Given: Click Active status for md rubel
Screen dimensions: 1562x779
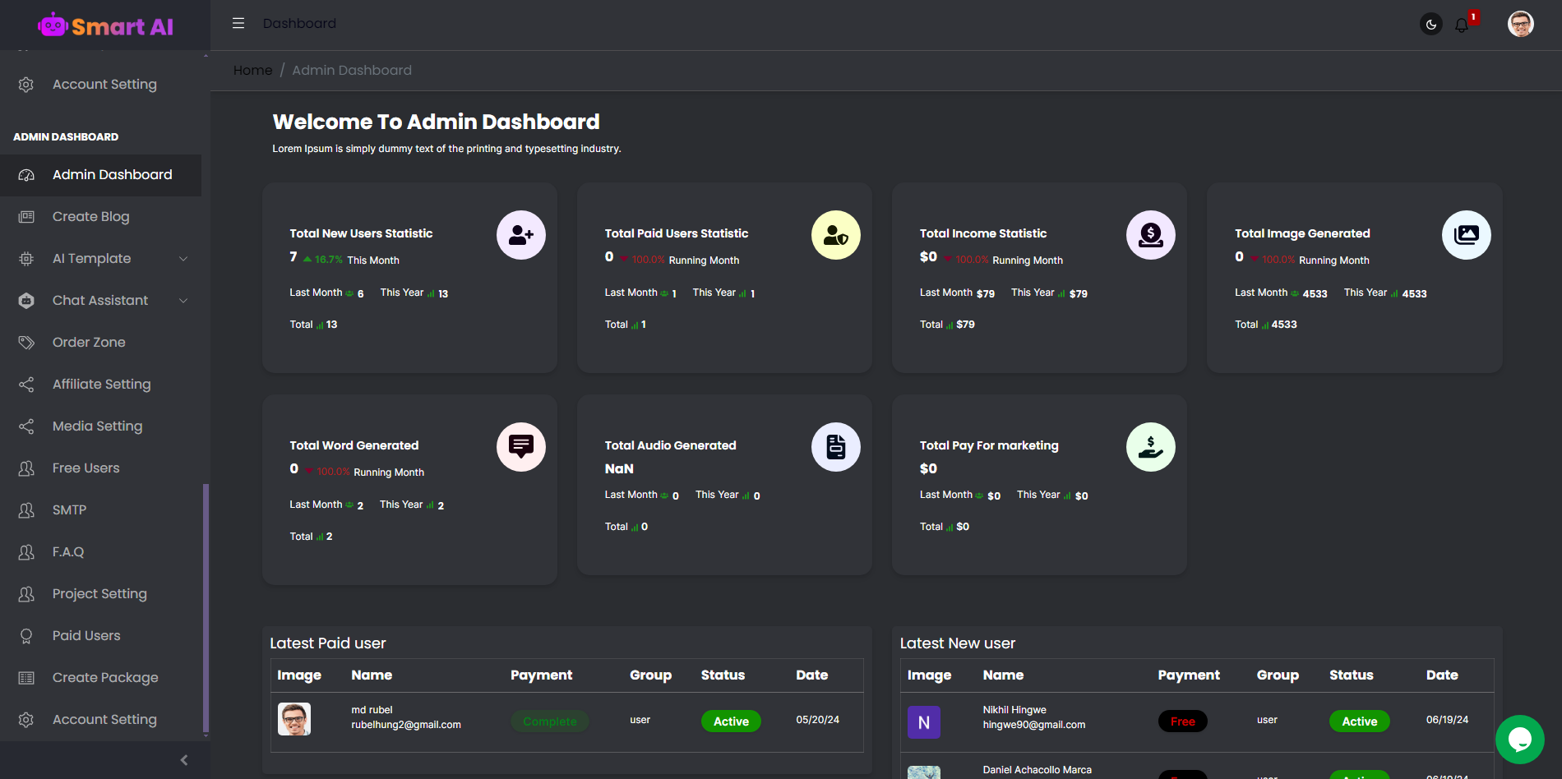Looking at the screenshot, I should (731, 721).
